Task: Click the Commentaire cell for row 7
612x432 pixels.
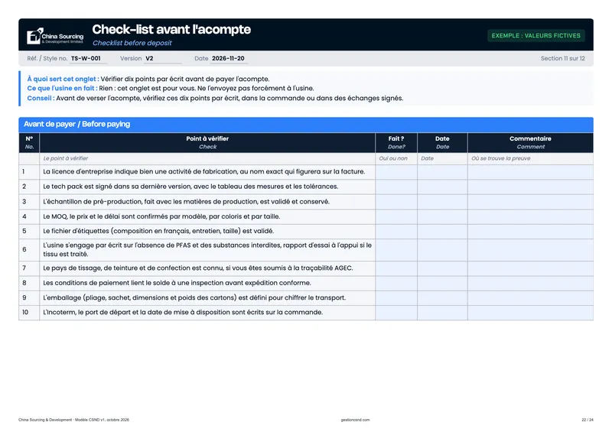Action: point(530,268)
